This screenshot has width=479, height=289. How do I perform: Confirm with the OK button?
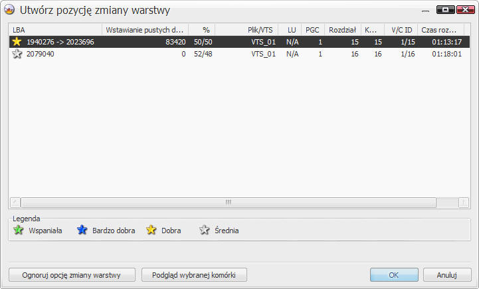coord(394,275)
